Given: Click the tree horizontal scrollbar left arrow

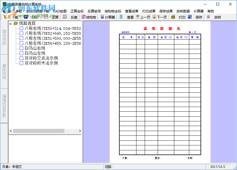Looking at the screenshot, I should (11, 131).
